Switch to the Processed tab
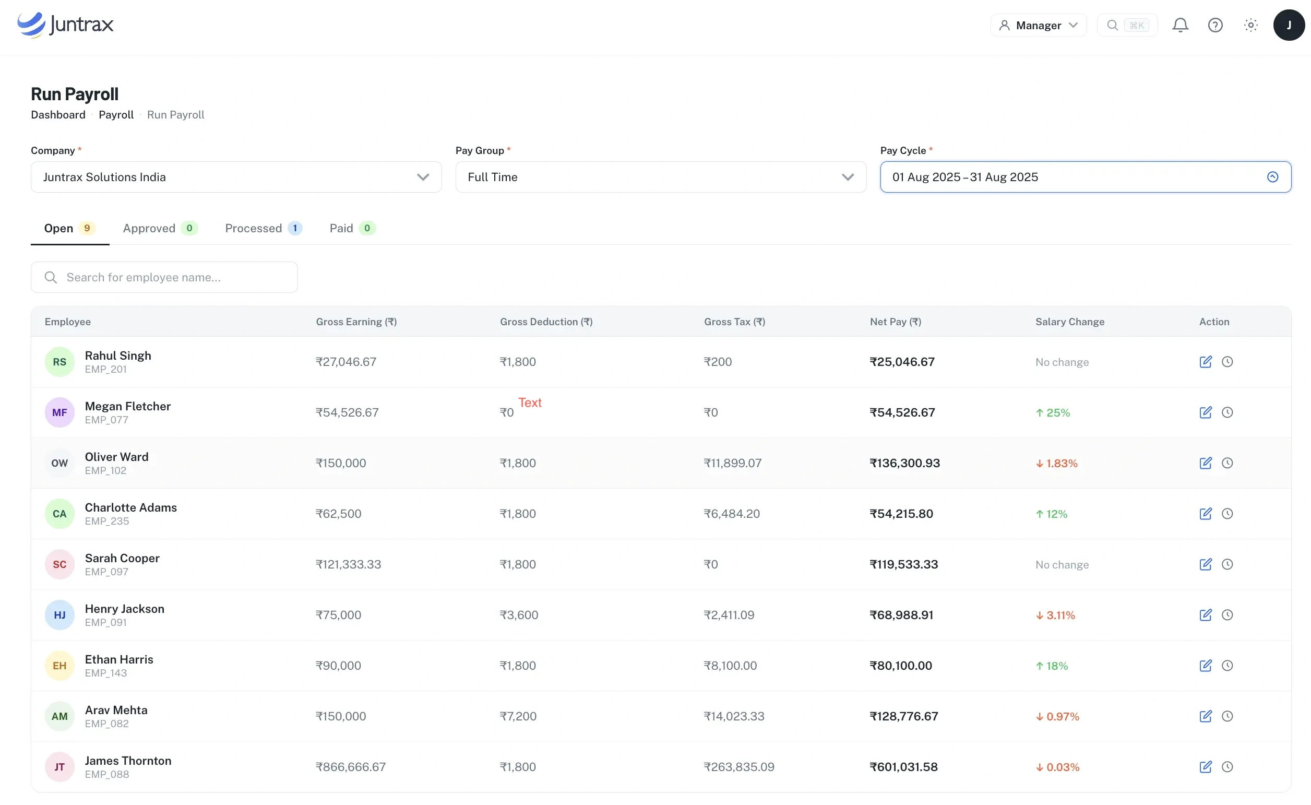The image size is (1311, 805). (264, 229)
